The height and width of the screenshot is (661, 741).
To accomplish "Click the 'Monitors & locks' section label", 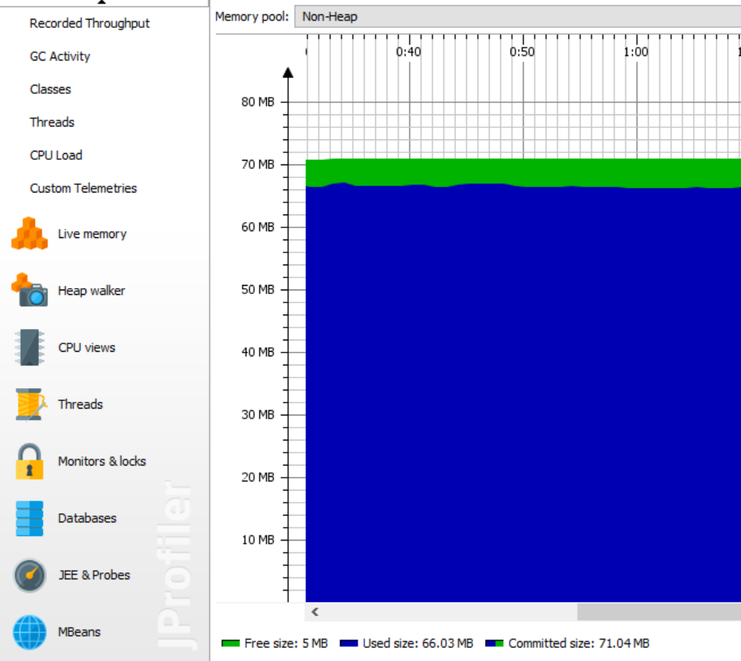I will coord(102,462).
